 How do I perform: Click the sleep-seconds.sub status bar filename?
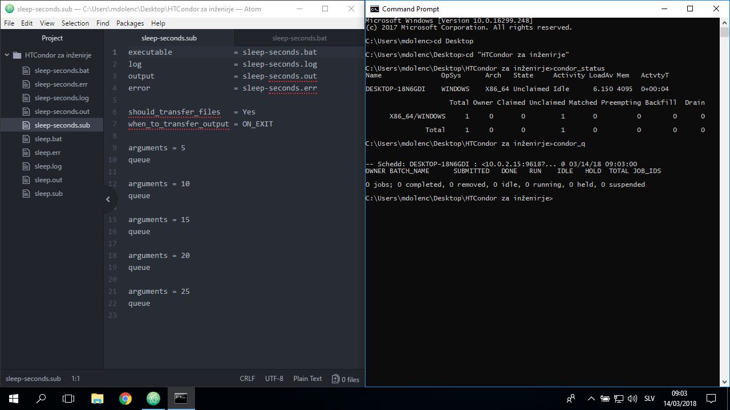pos(33,379)
